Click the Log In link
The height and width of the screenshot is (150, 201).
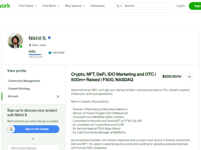180,6
